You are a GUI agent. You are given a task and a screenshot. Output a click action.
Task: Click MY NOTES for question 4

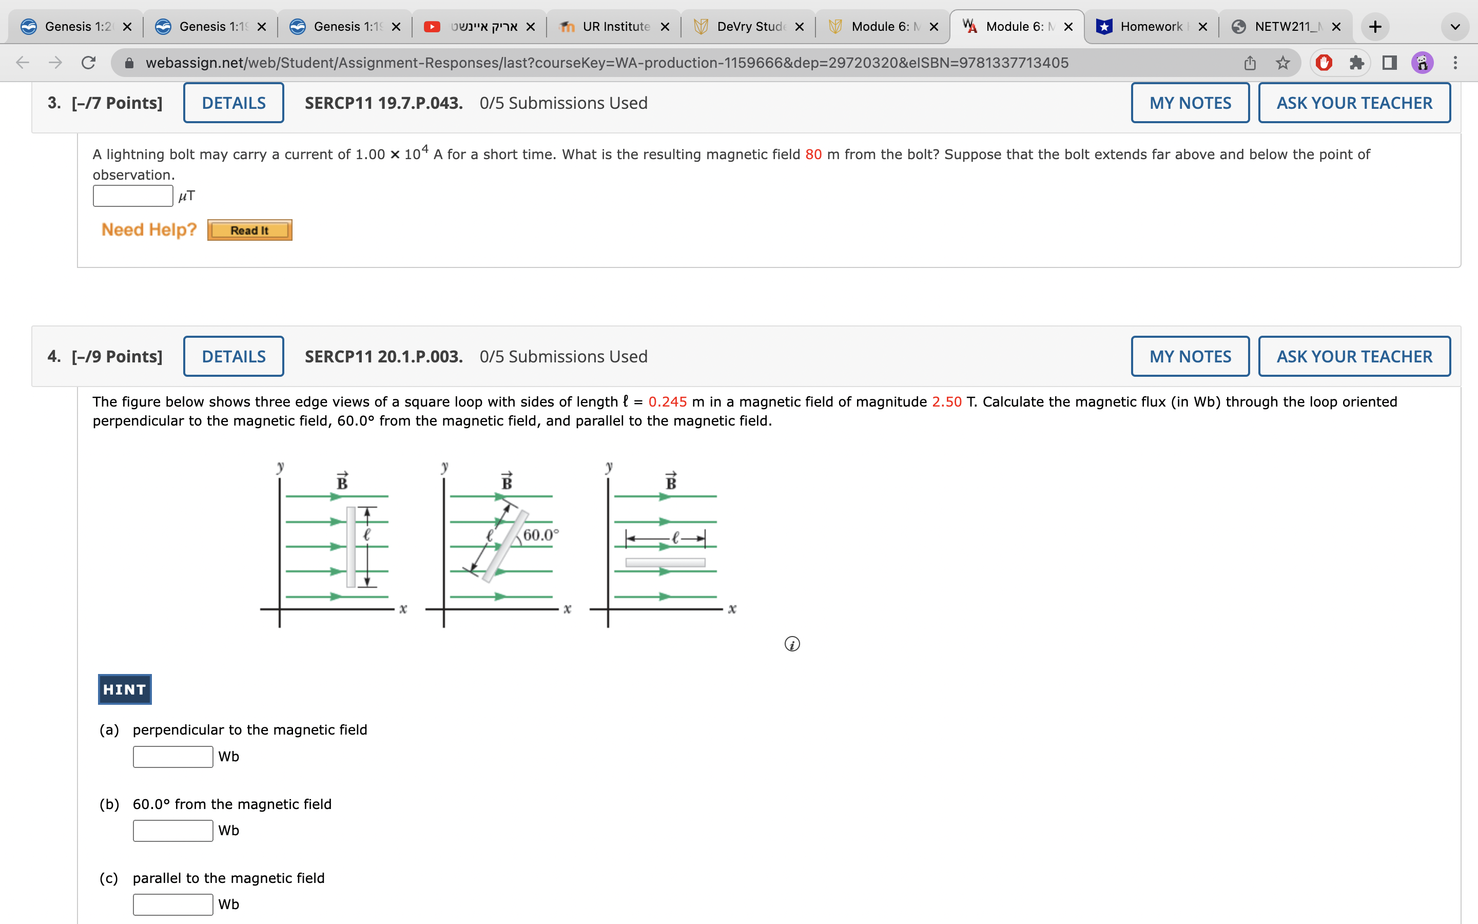pos(1189,357)
